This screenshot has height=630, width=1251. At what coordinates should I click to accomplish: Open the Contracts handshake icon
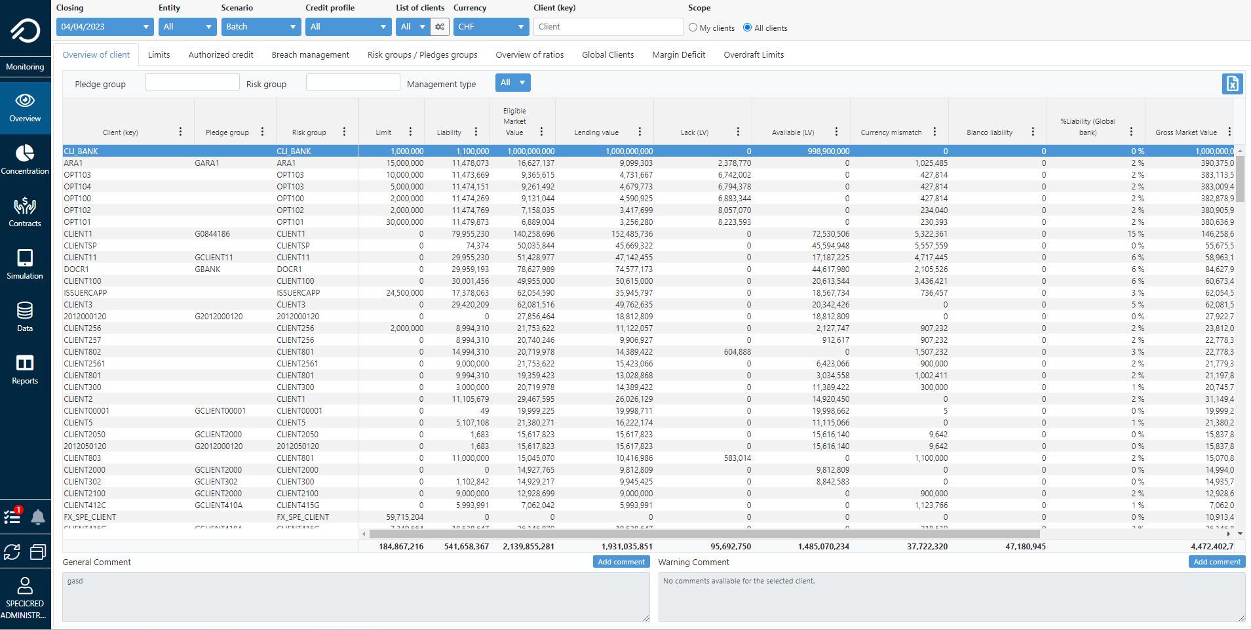click(x=25, y=205)
